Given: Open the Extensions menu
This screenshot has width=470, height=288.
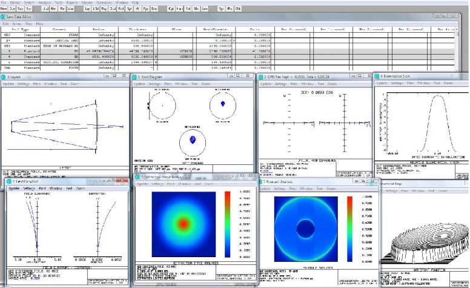Looking at the screenshot, I should point(104,2).
